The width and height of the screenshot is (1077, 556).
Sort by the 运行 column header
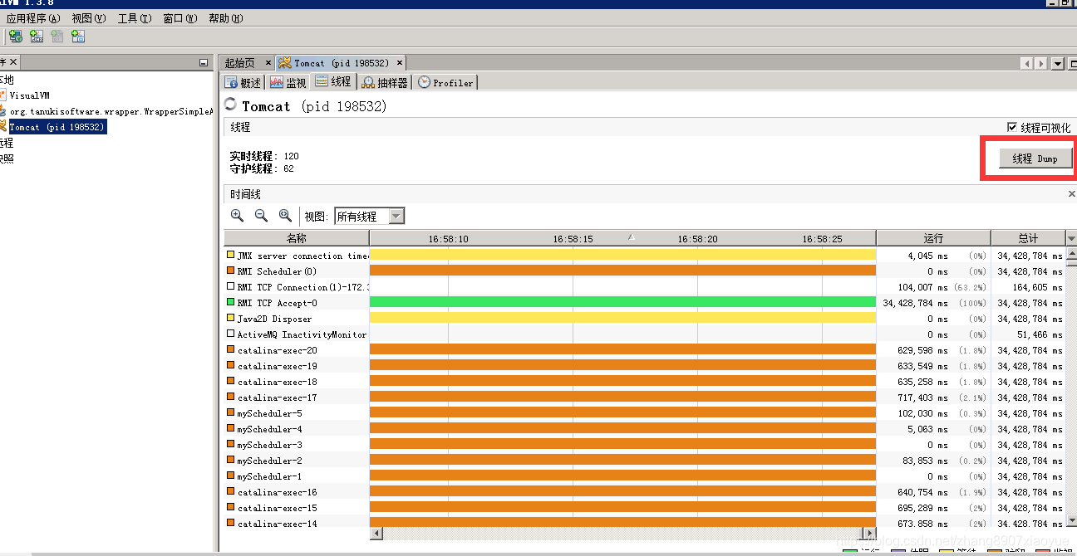(x=933, y=238)
